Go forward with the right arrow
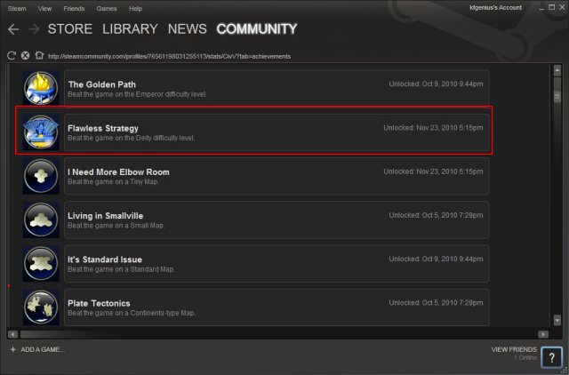This screenshot has height=375, width=569. (34, 29)
